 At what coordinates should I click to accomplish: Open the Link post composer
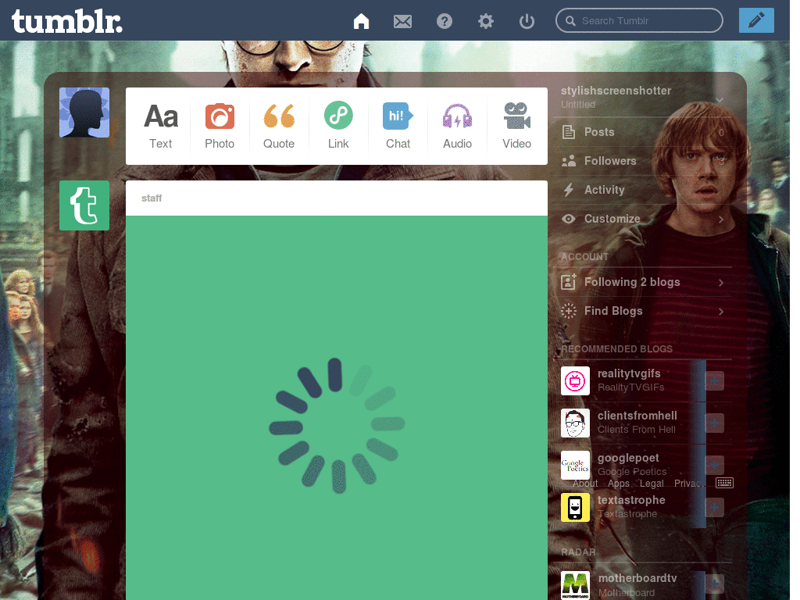pyautogui.click(x=338, y=123)
